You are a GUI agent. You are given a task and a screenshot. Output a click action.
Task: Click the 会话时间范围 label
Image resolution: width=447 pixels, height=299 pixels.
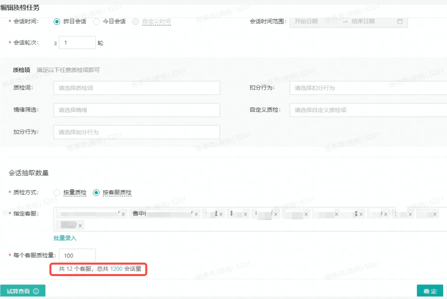click(268, 21)
